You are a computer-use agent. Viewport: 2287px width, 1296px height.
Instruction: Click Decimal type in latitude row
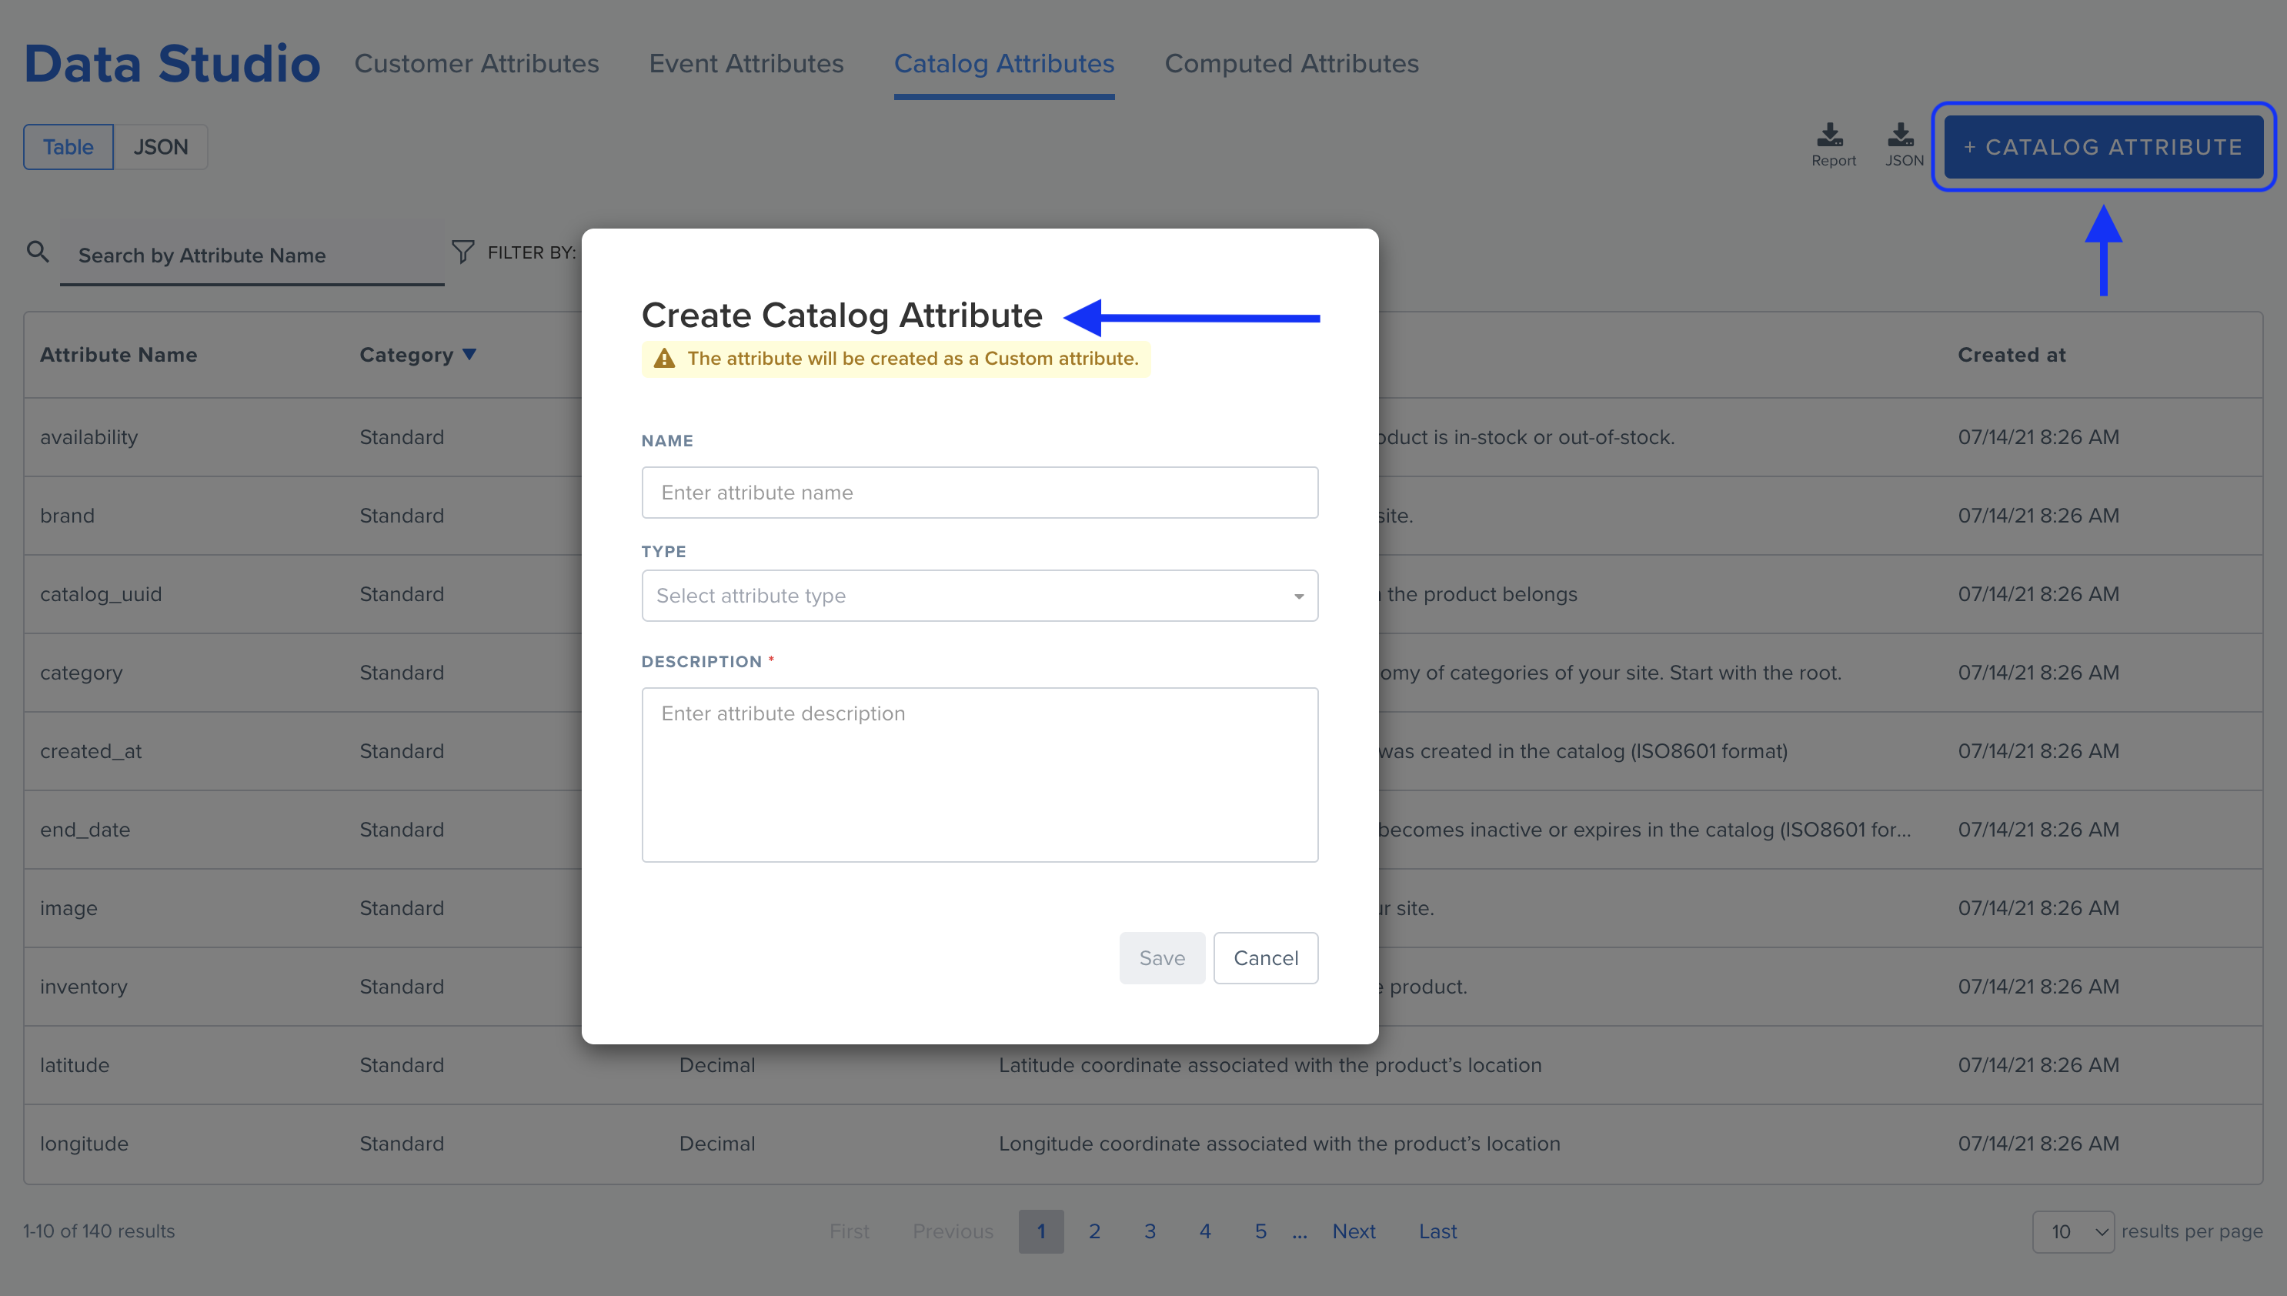point(716,1064)
